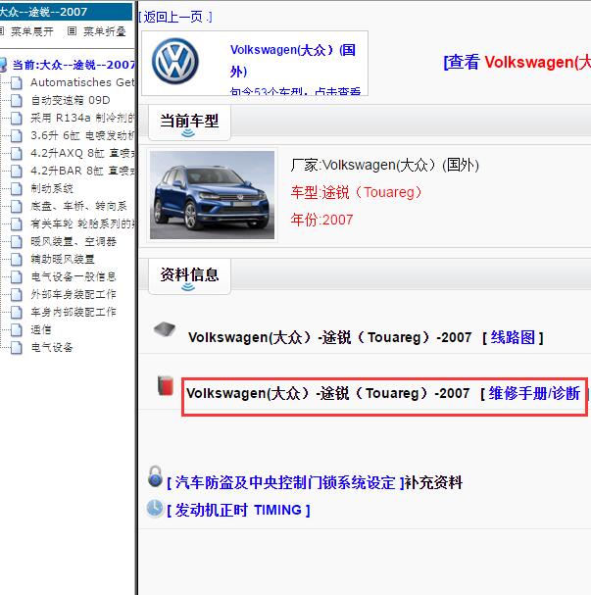This screenshot has width=591, height=595.
Task: Click the blue Touareg car photo
Action: (x=212, y=195)
